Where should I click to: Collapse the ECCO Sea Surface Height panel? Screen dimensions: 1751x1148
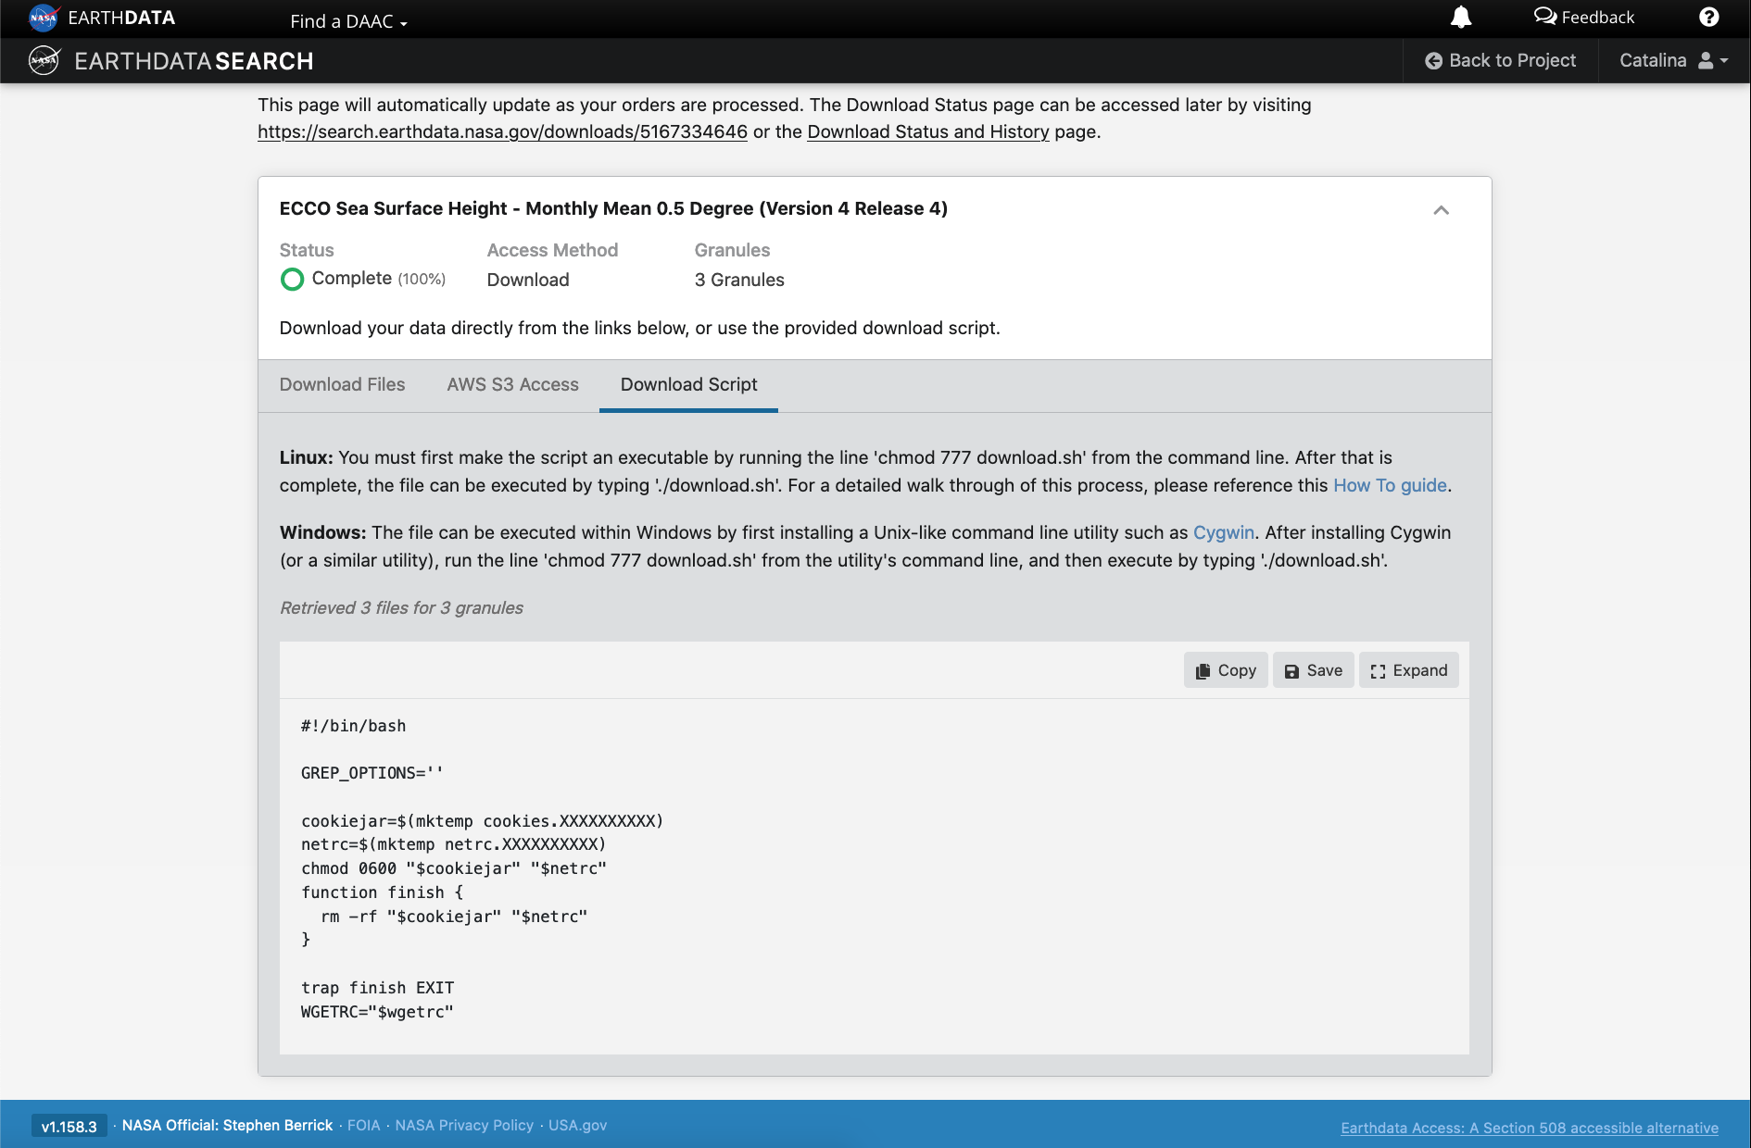click(x=1441, y=210)
